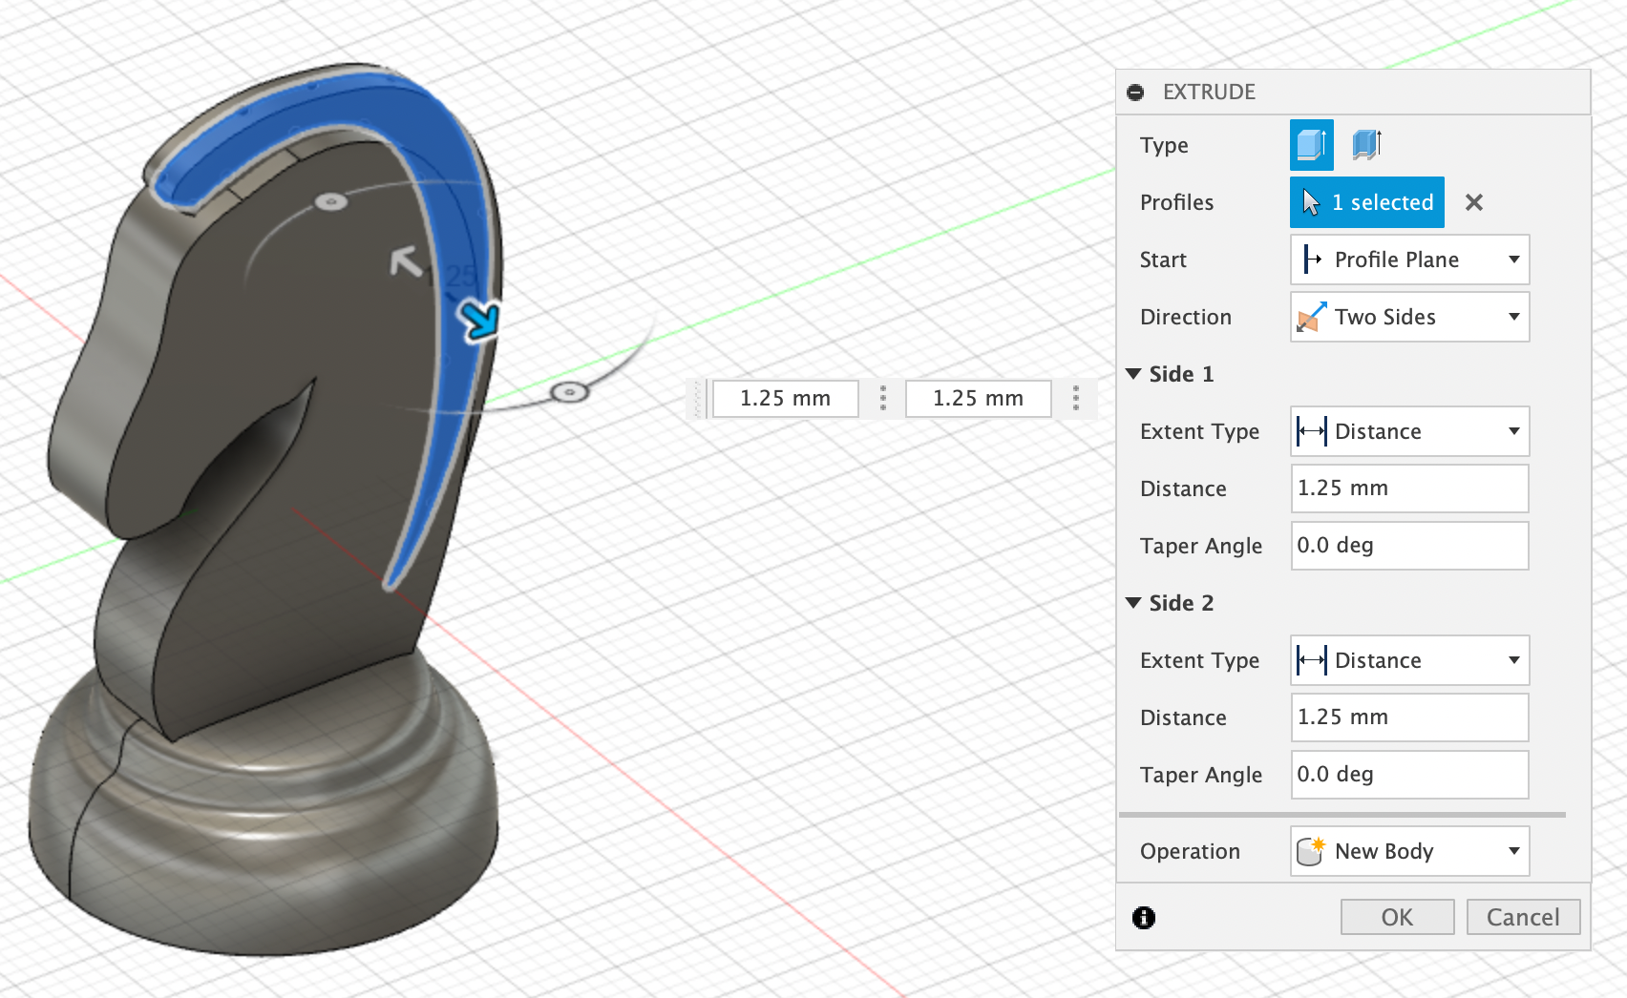Click the 'Operation' label
Image resolution: width=1627 pixels, height=998 pixels.
point(1190,851)
